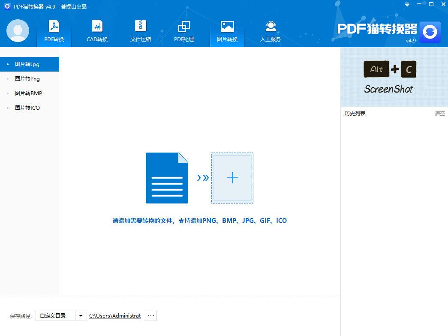Expand the 保存路径 directory dropdown
The width and height of the screenshot is (448, 336).
(81, 315)
